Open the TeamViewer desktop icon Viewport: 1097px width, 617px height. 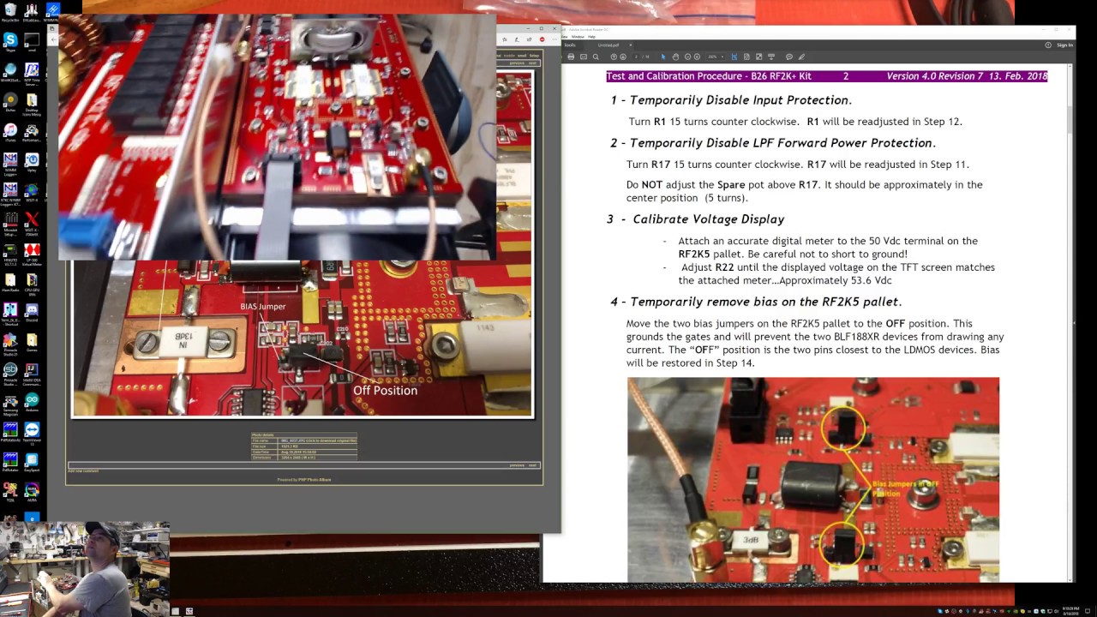[32, 430]
